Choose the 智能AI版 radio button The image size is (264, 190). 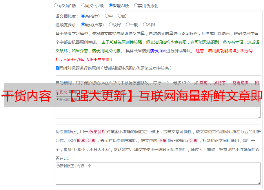(111, 5)
